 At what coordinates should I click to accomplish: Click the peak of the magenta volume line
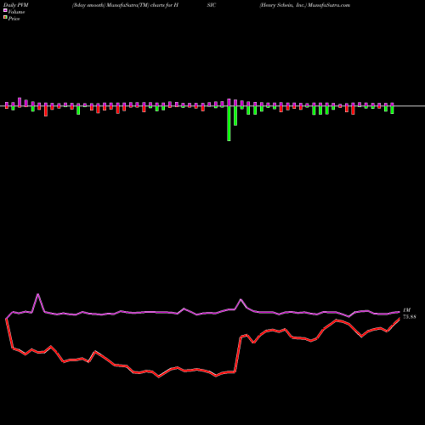[38, 295]
